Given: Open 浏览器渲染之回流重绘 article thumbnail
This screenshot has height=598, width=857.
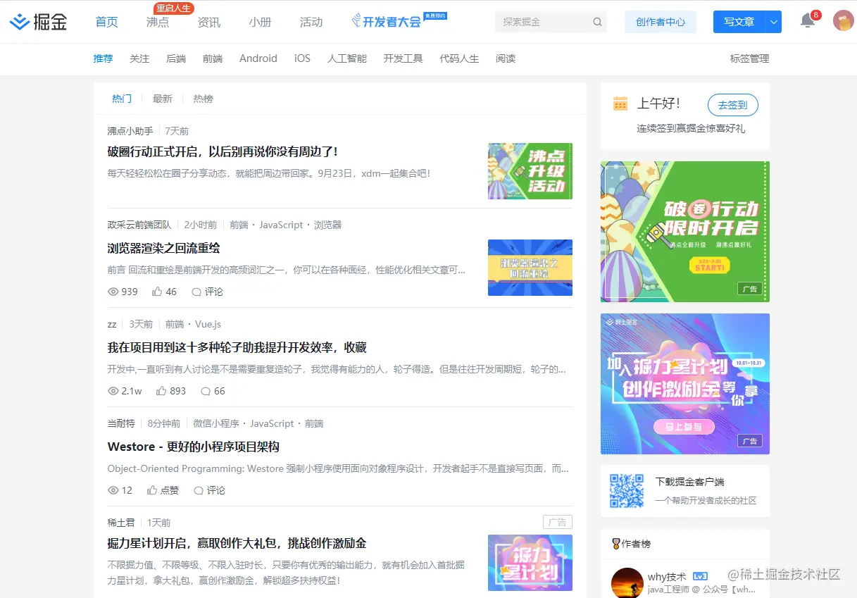Looking at the screenshot, I should coord(530,268).
